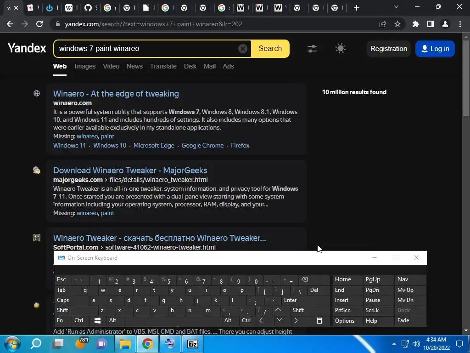
Task: Show hidden system tray icons arrow
Action: (x=394, y=344)
